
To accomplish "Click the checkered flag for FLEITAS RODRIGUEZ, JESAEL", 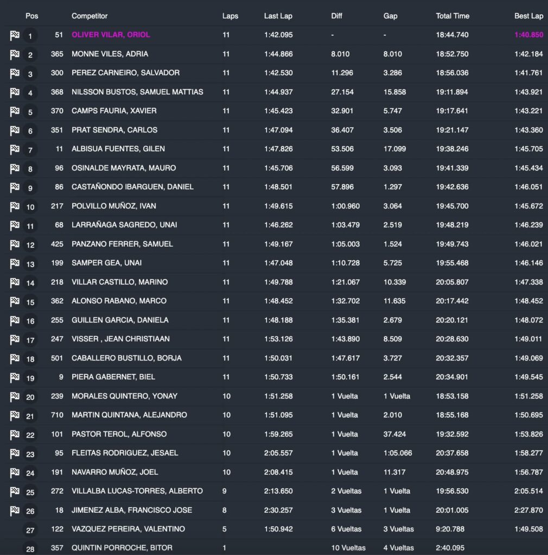I will (15, 454).
